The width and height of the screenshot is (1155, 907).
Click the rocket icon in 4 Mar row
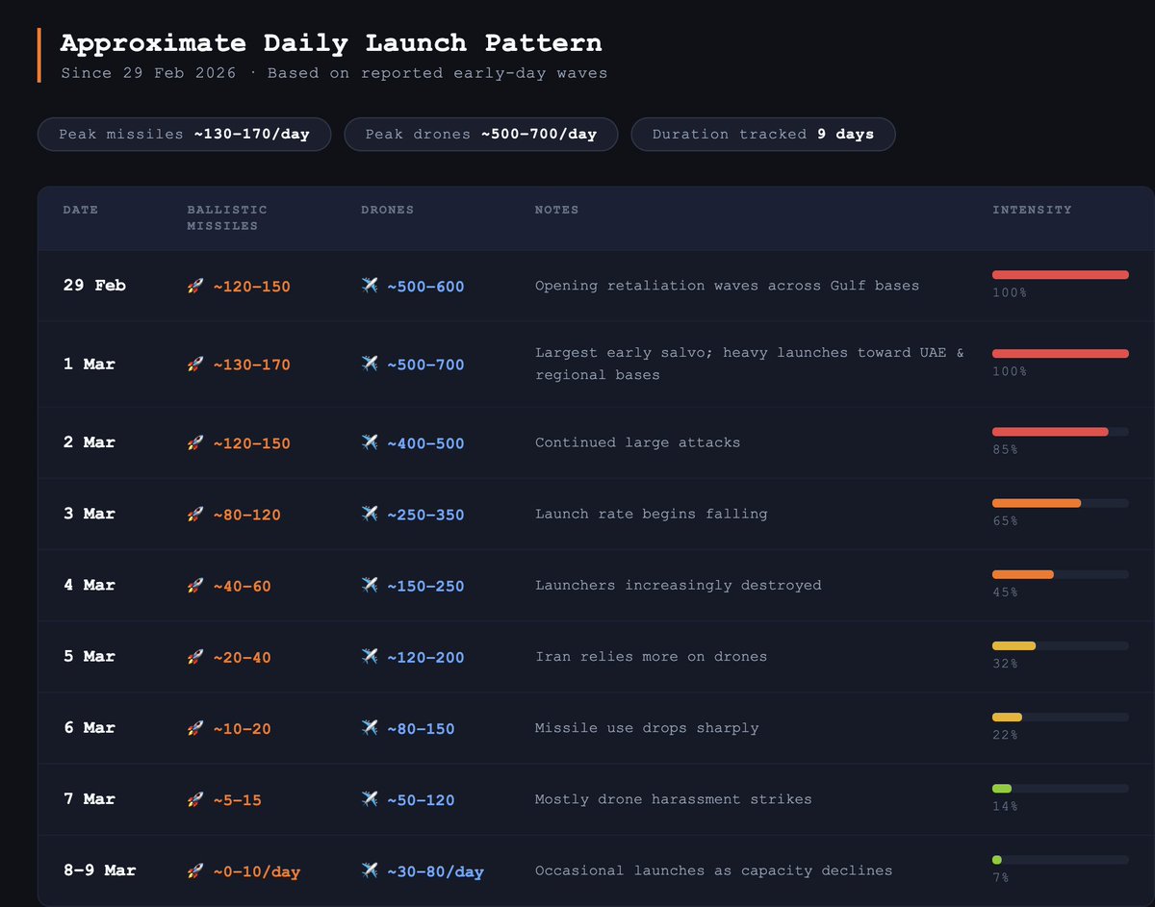[x=194, y=586]
